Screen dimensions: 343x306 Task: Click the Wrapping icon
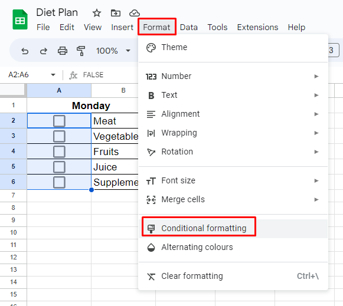(151, 133)
